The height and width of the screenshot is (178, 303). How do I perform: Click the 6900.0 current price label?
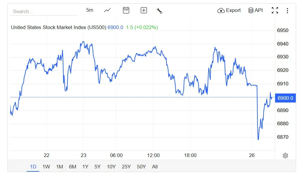[x=285, y=98]
